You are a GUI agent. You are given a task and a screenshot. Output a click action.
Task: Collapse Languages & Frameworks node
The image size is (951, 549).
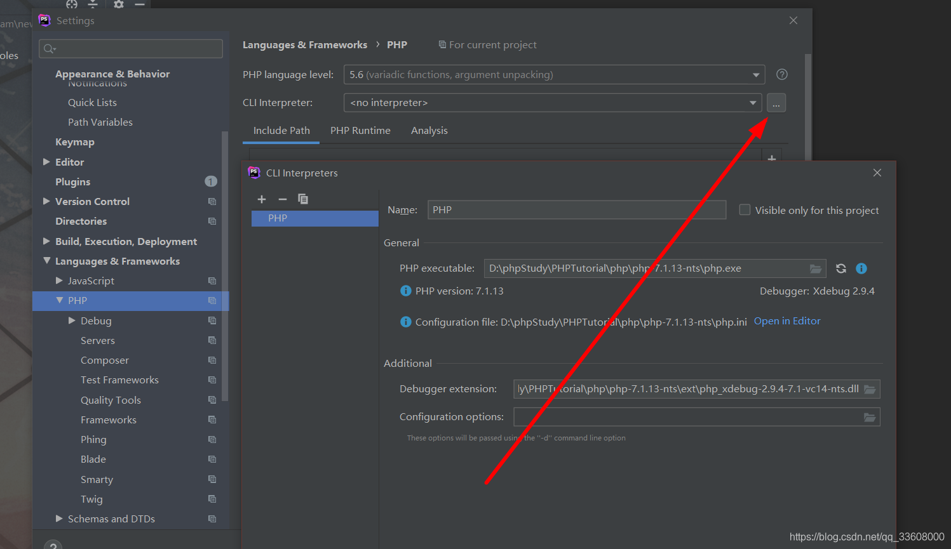pos(46,261)
